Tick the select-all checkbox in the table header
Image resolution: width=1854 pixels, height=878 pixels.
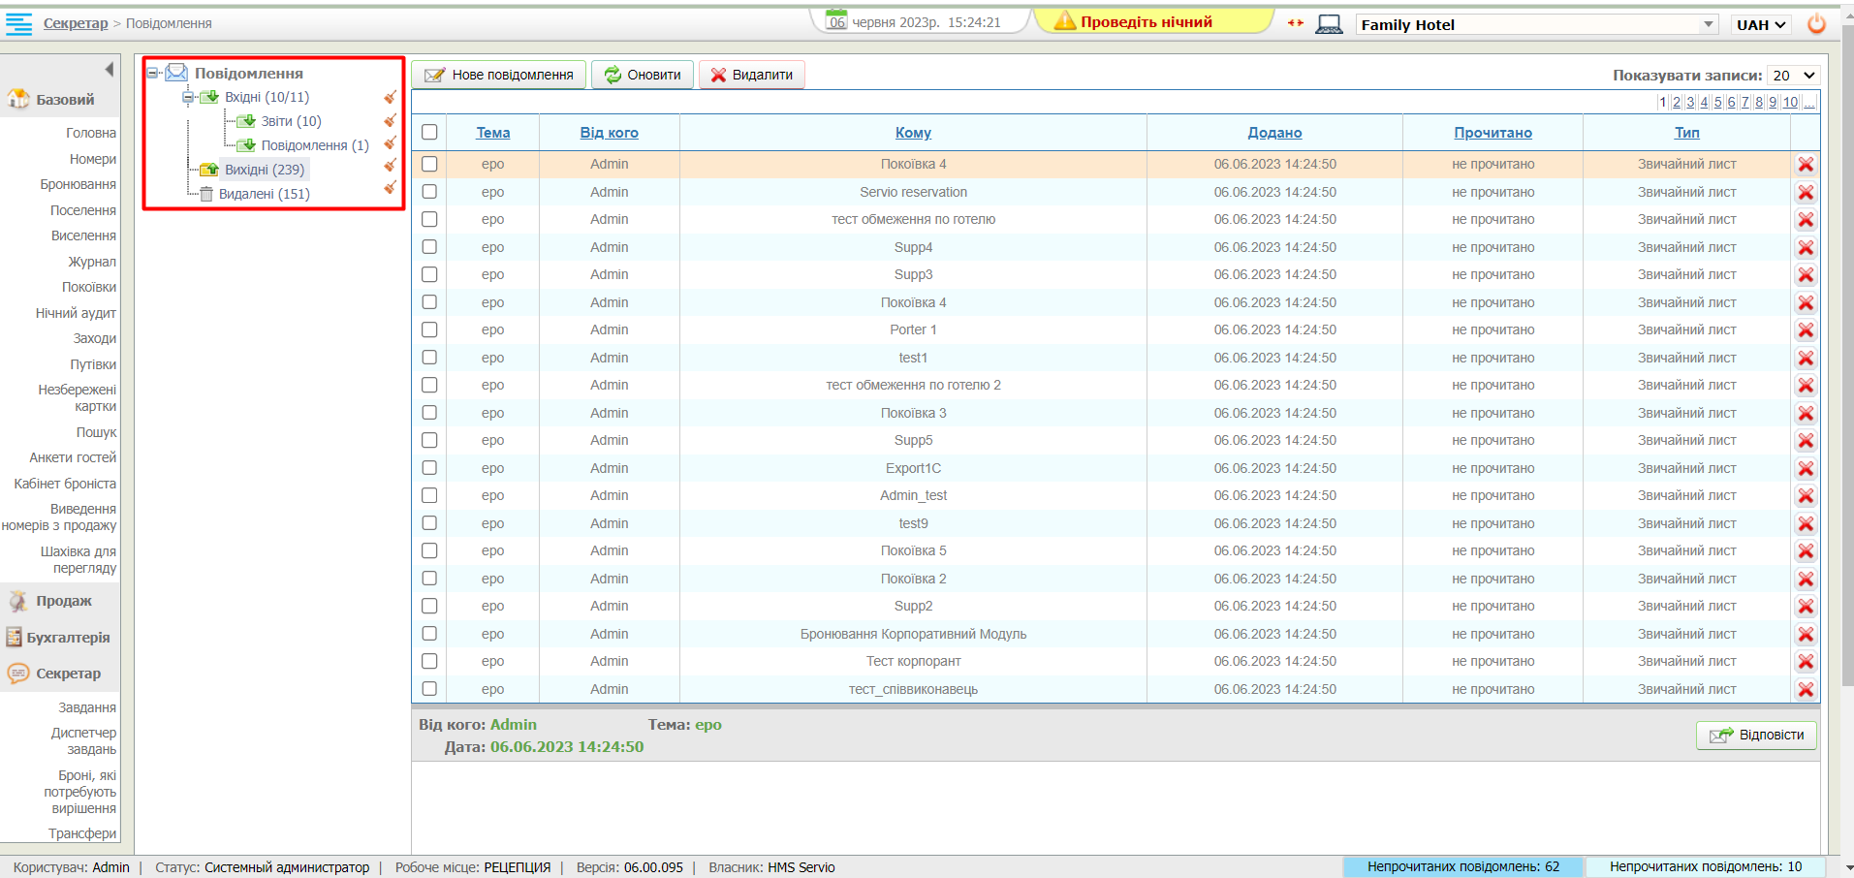pyautogui.click(x=429, y=133)
